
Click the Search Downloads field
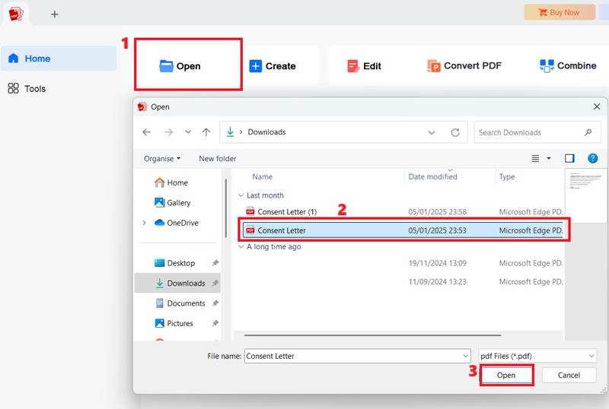tap(537, 132)
